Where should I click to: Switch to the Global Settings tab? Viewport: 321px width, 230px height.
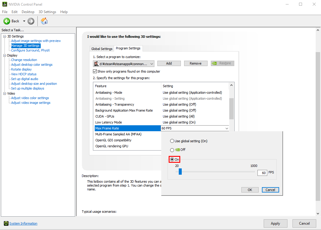click(x=102, y=48)
